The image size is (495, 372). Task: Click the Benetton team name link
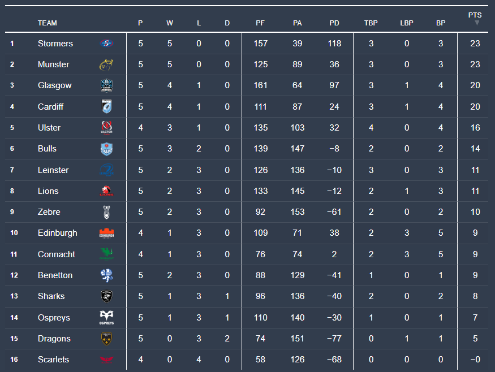pyautogui.click(x=55, y=275)
